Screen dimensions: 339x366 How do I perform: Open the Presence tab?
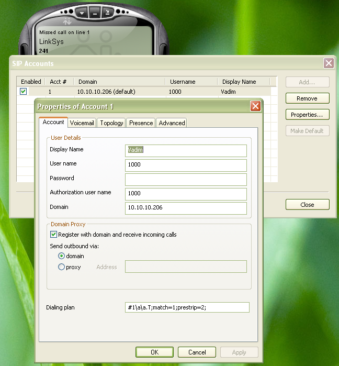(x=141, y=123)
